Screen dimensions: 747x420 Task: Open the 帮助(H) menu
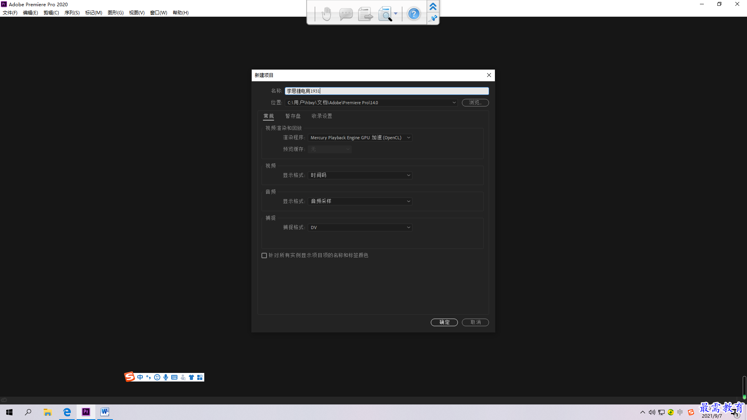tap(181, 13)
